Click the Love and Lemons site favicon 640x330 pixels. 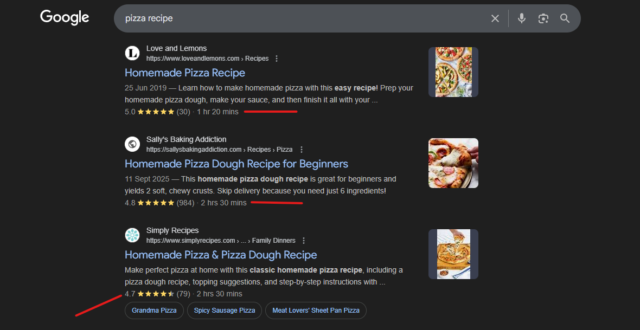pyautogui.click(x=132, y=53)
